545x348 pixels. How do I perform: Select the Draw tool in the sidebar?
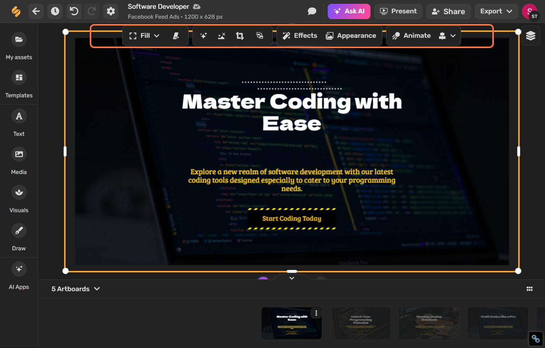point(19,237)
